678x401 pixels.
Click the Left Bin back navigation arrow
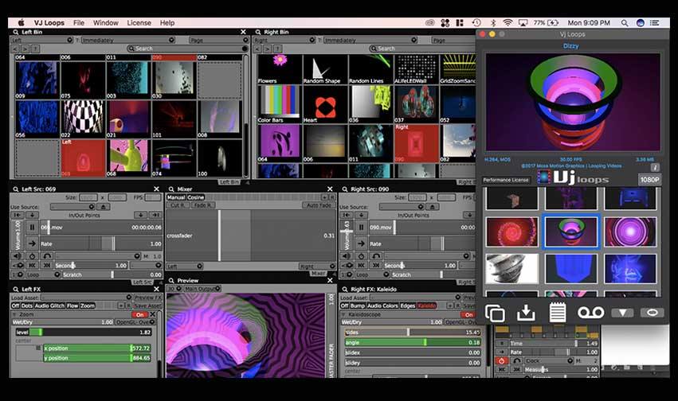[15, 49]
